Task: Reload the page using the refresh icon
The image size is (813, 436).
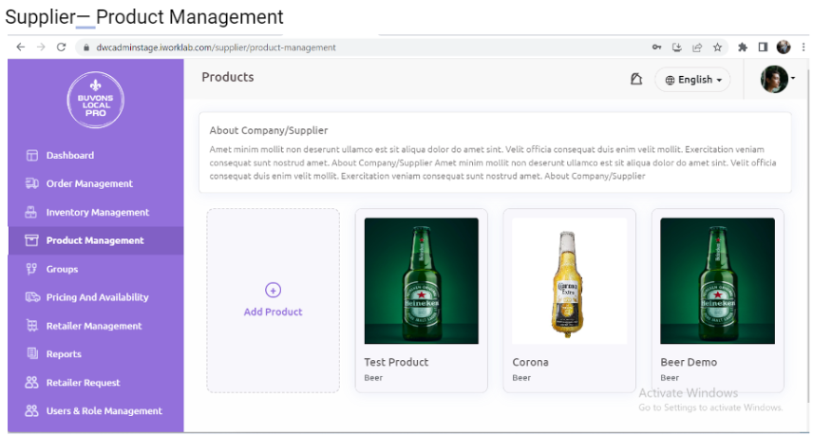Action: tap(62, 47)
